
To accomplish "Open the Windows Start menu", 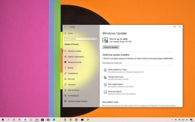I will [3, 119].
